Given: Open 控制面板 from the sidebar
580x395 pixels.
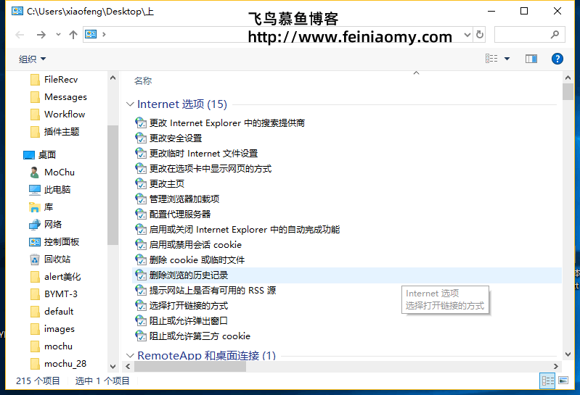Looking at the screenshot, I should [x=54, y=242].
